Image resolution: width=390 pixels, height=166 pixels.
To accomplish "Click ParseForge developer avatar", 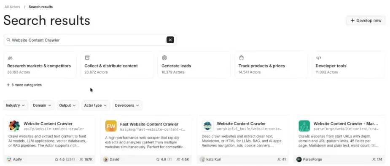I will click(x=299, y=159).
